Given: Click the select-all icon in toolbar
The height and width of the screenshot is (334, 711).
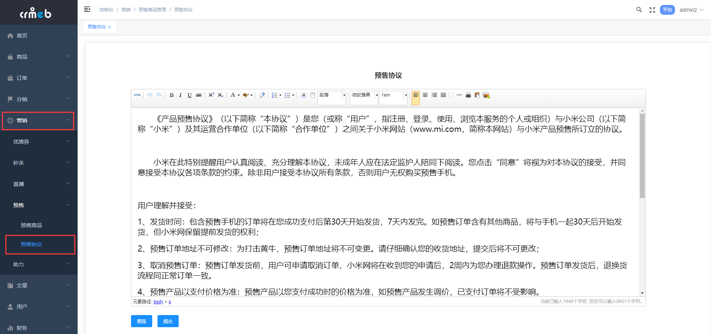Looking at the screenshot, I should pos(304,95).
